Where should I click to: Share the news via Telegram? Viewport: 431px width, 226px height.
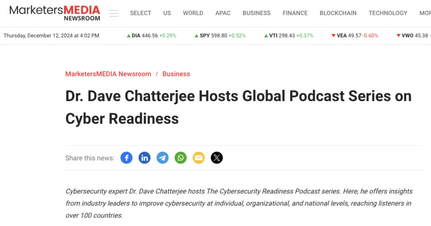coord(162,158)
